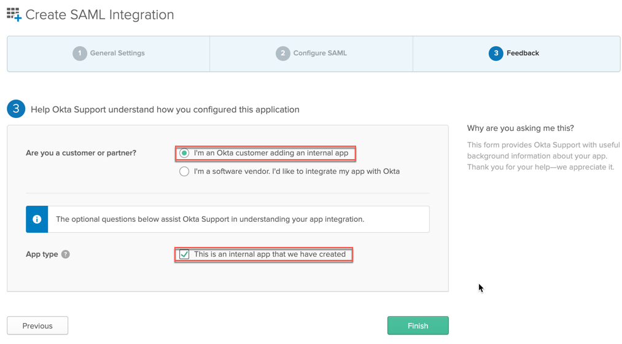The image size is (622, 344).
Task: Click the blue info icon in the banner
Action: coord(37,219)
